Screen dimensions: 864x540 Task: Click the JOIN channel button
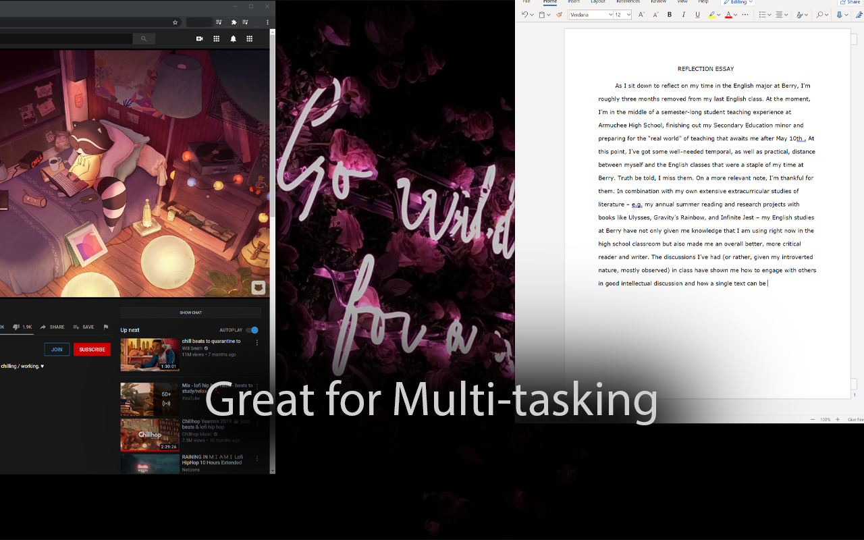[57, 350]
